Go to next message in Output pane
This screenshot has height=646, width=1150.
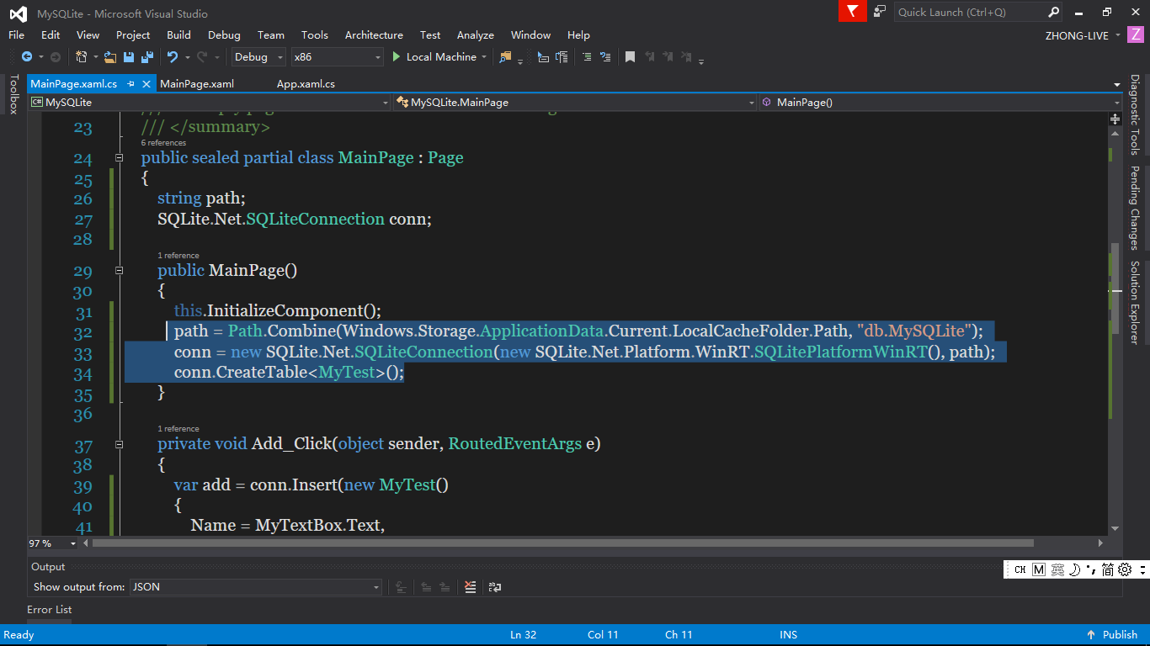[x=445, y=587]
